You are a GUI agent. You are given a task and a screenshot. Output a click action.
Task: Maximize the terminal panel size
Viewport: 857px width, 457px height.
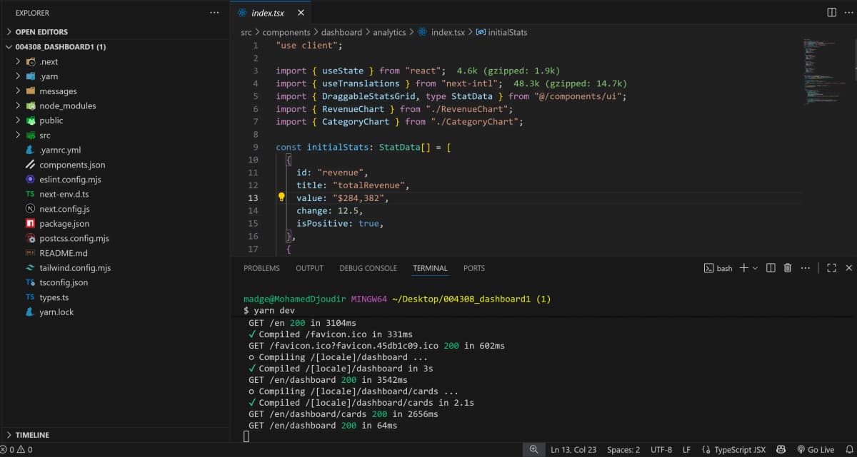point(831,268)
